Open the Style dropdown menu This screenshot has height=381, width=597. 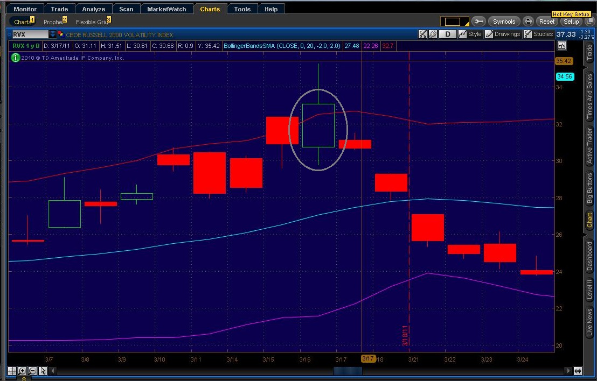tap(470, 34)
